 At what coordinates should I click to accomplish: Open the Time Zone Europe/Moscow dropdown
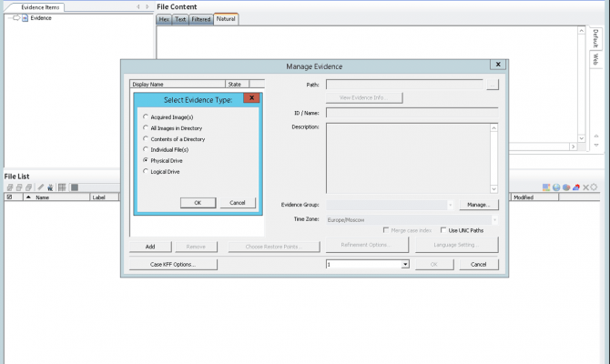[494, 219]
